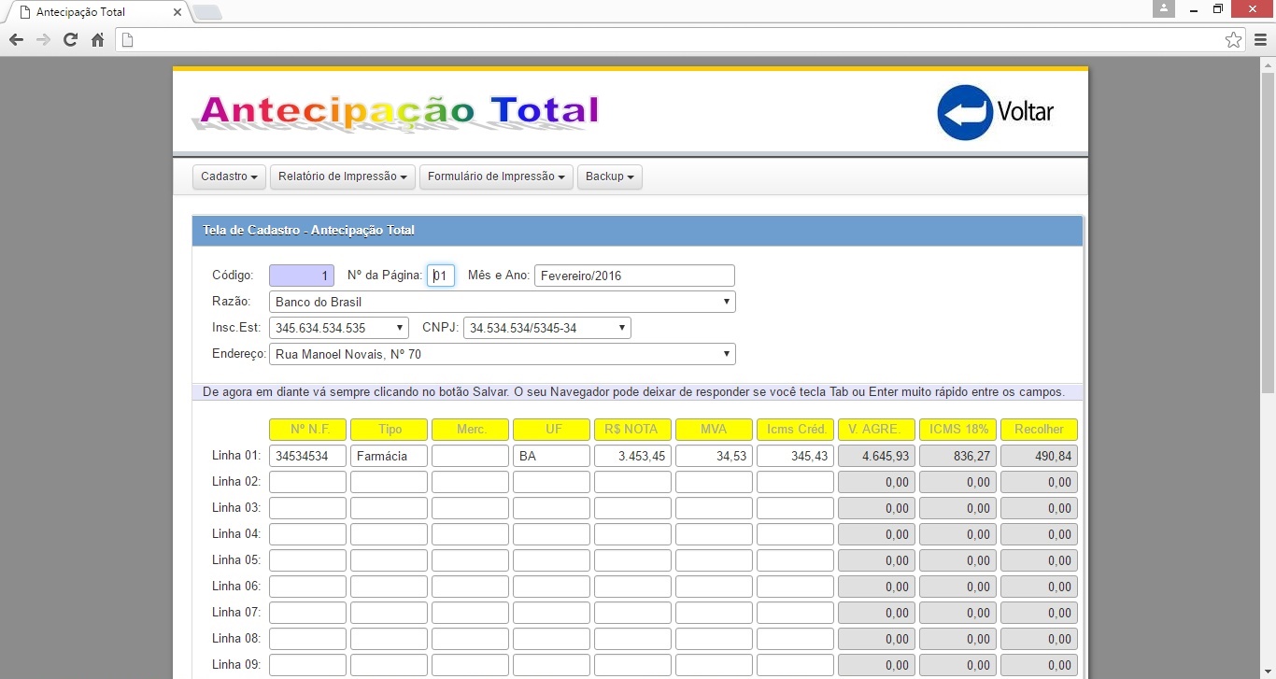Open the Chrome hamburger menu
Viewport: 1276px width, 679px height.
(x=1260, y=40)
